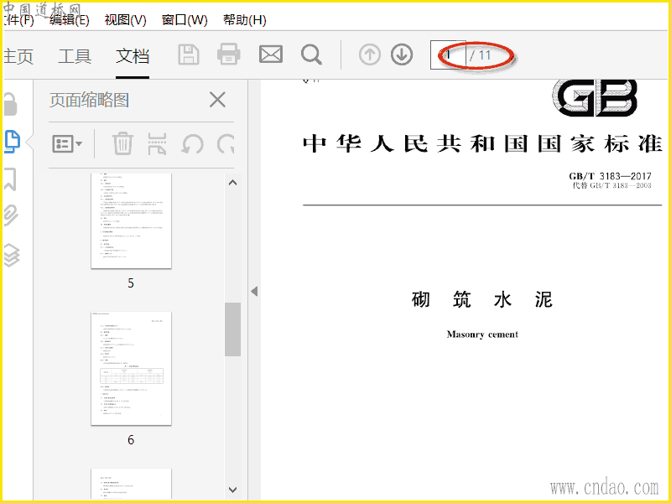Select page 5 thumbnail
This screenshot has width=671, height=503.
click(131, 221)
